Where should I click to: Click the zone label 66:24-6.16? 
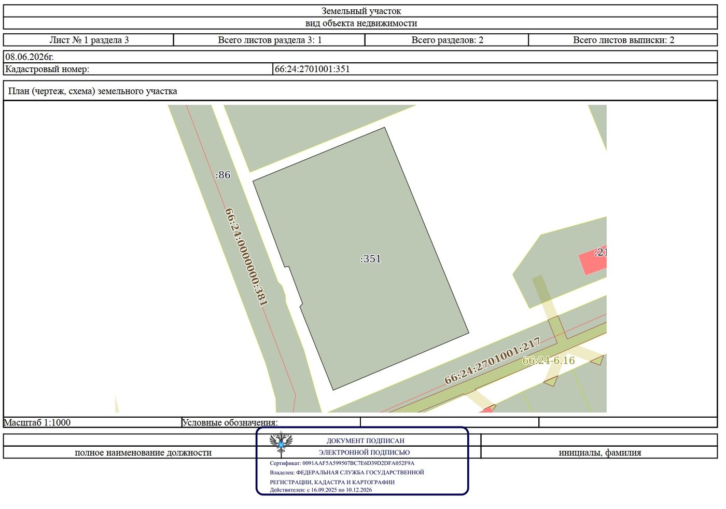point(548,361)
